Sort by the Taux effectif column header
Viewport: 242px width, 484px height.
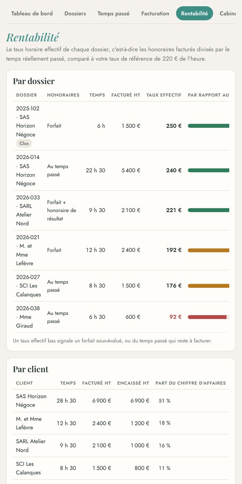click(x=164, y=95)
